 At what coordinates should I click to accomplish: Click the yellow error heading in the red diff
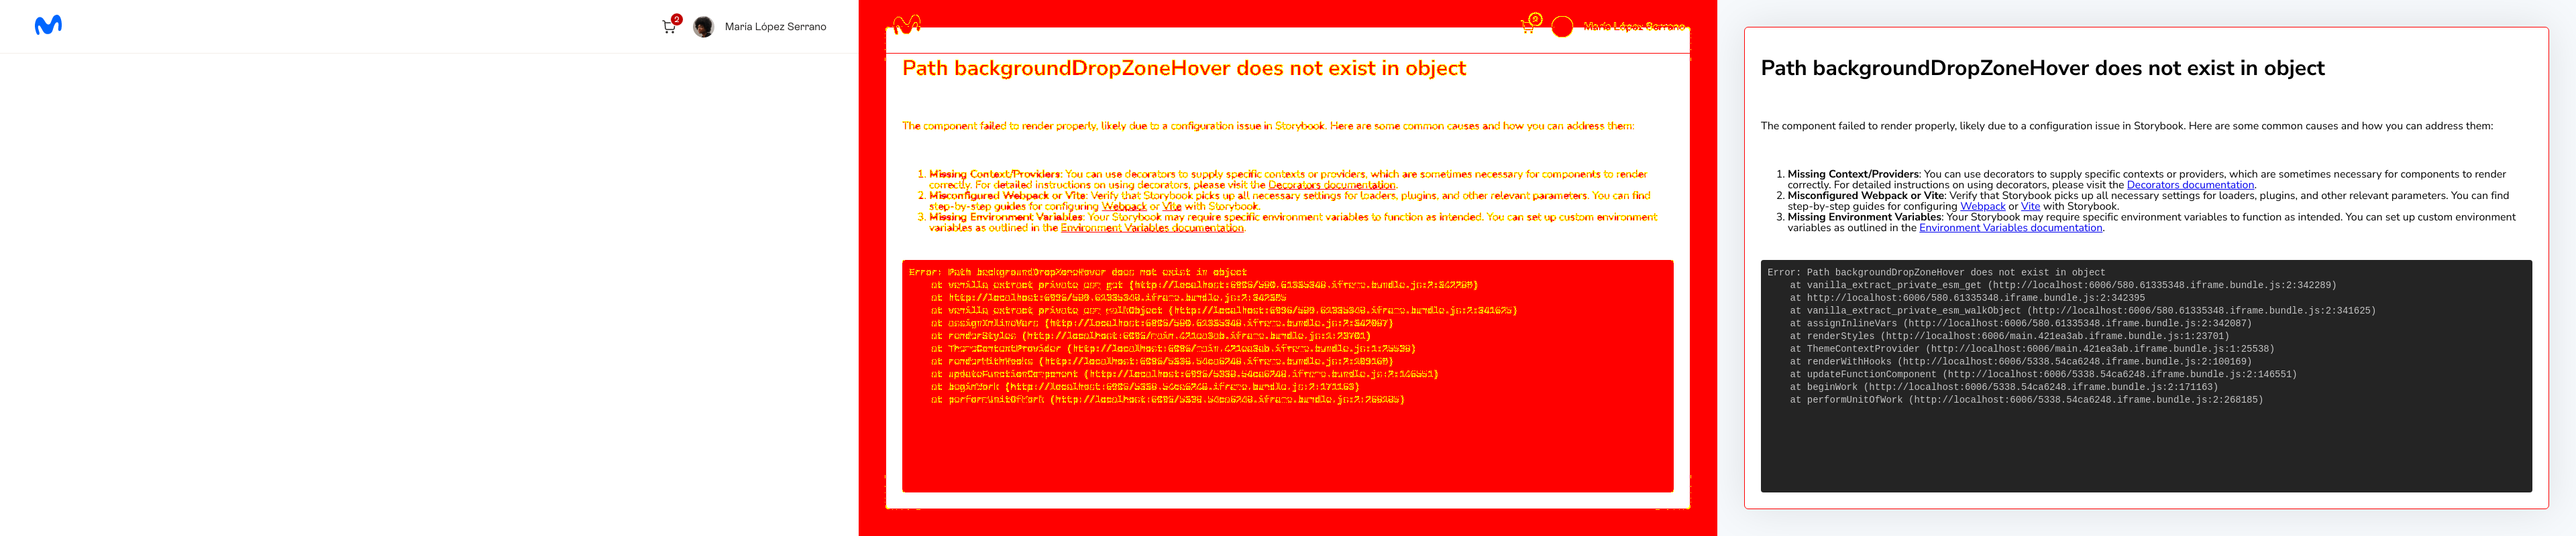tap(1184, 68)
